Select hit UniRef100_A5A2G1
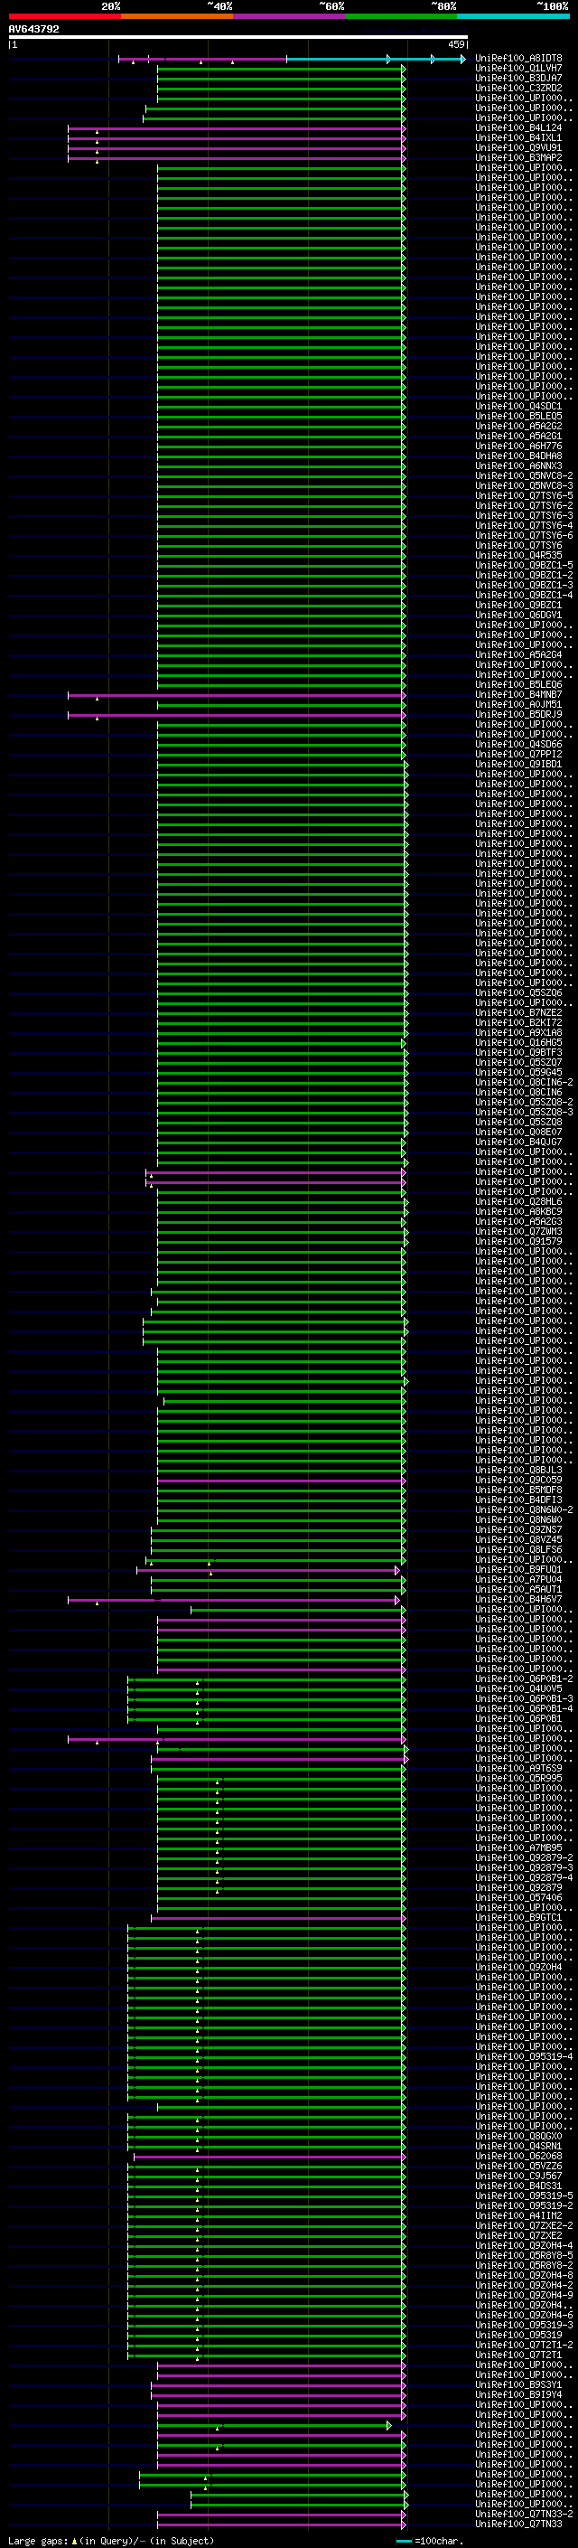 tap(518, 437)
